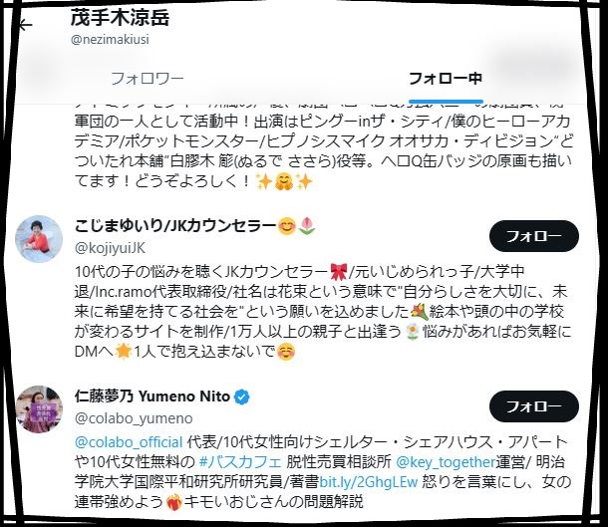
Task: Follow 仁藤夢乃 Yumeno Nito account
Action: click(534, 406)
